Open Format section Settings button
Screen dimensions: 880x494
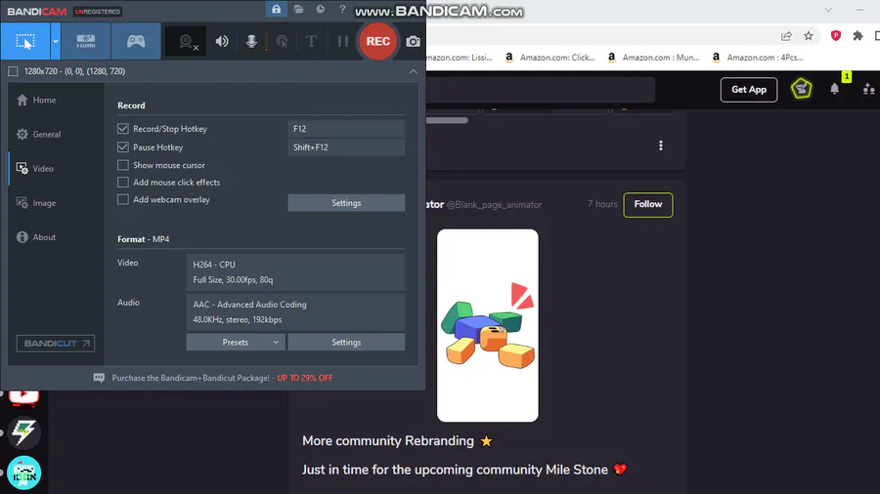coord(346,343)
